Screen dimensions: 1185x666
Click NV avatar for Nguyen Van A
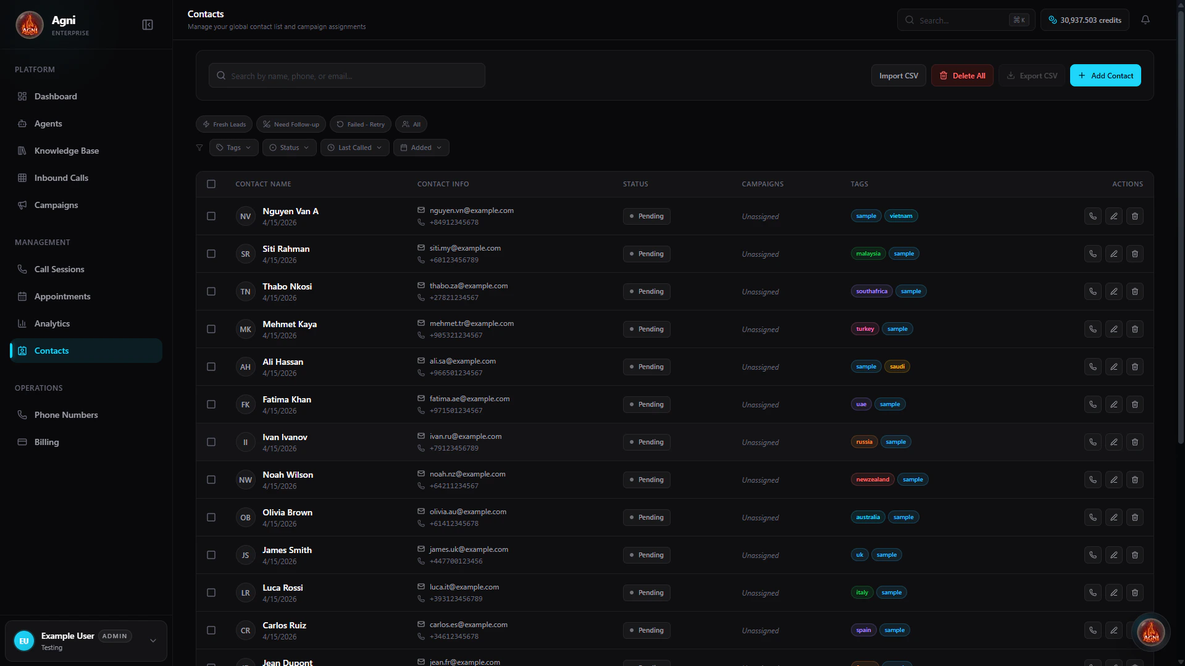pos(246,216)
